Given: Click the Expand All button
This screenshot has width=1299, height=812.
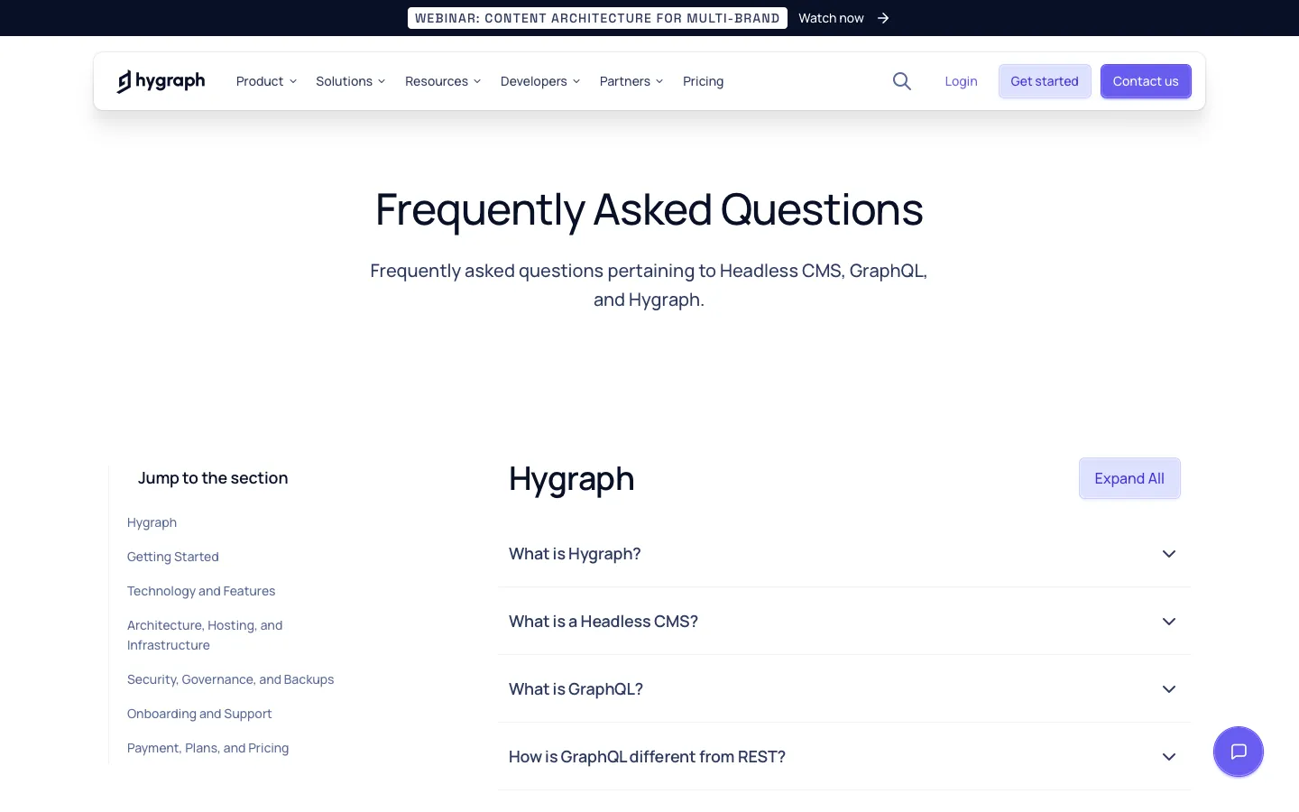Looking at the screenshot, I should point(1129,478).
